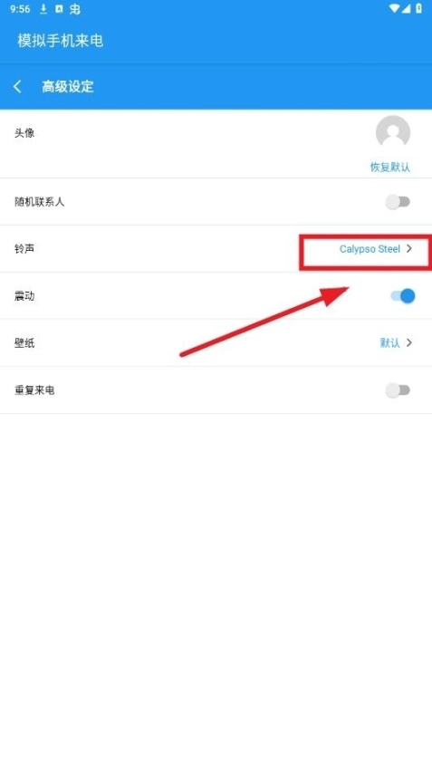Enable the 随机联系人 switch
This screenshot has height=769, width=432.
pos(398,202)
